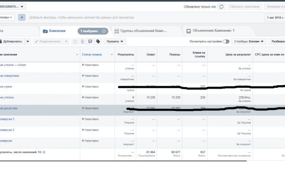The image size is (285, 173).
Task: Click cell value '236,64 р.' in утюжок row
Action: [245, 97]
